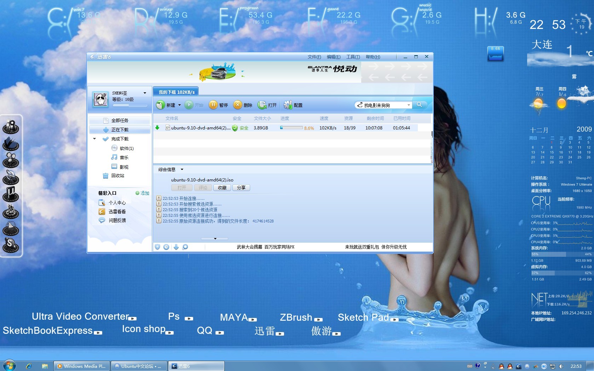Click the 开始 (Start) toolbar button

click(194, 105)
